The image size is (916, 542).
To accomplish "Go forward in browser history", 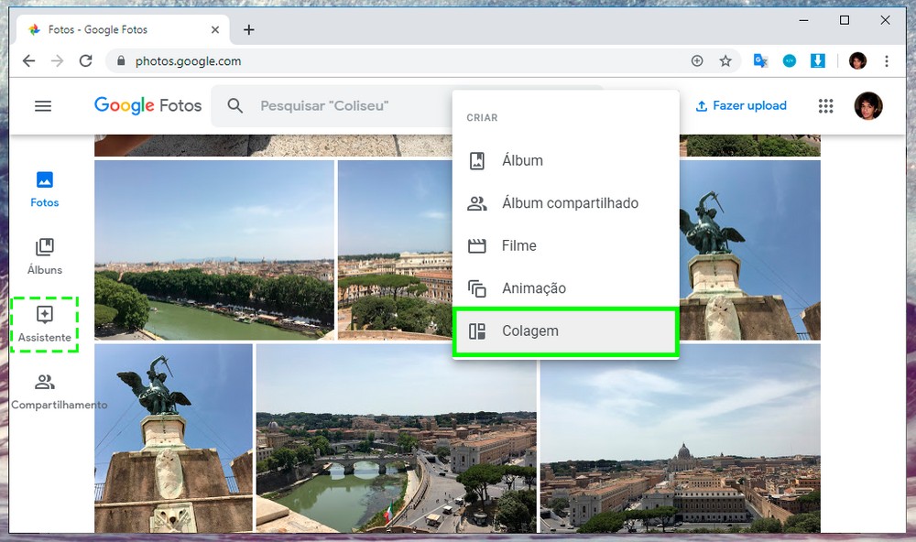I will click(57, 60).
